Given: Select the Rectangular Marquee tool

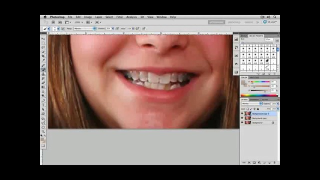Looking at the screenshot, I should [x=43, y=43].
